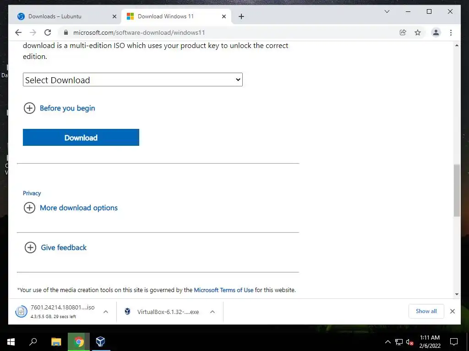
Task: Click the scrollbar up arrow
Action: 457,45
